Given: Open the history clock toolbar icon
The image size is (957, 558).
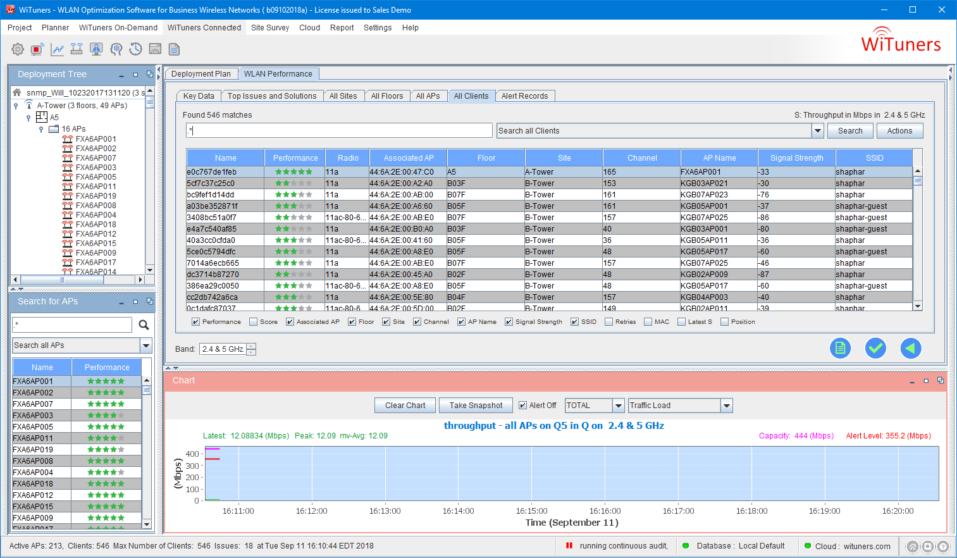Looking at the screenshot, I should pos(135,49).
